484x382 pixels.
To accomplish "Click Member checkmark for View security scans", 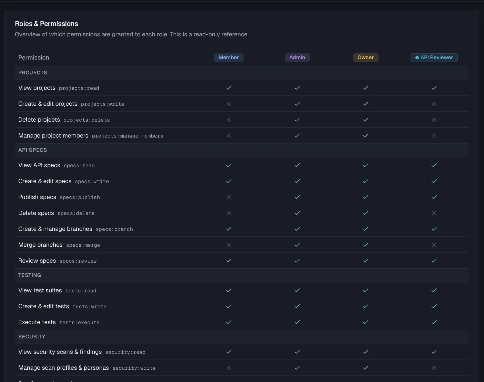I will click(x=229, y=352).
